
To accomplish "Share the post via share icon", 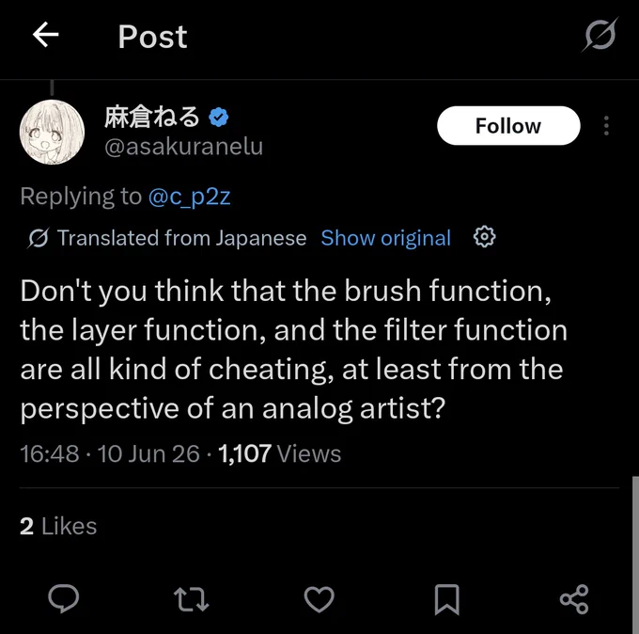I will click(574, 599).
